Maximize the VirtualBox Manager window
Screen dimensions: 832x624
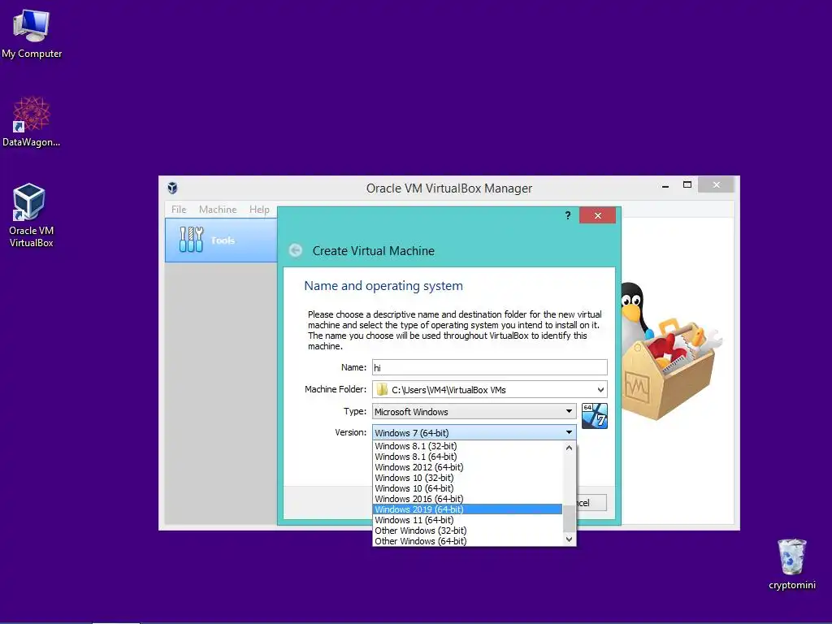pos(687,184)
